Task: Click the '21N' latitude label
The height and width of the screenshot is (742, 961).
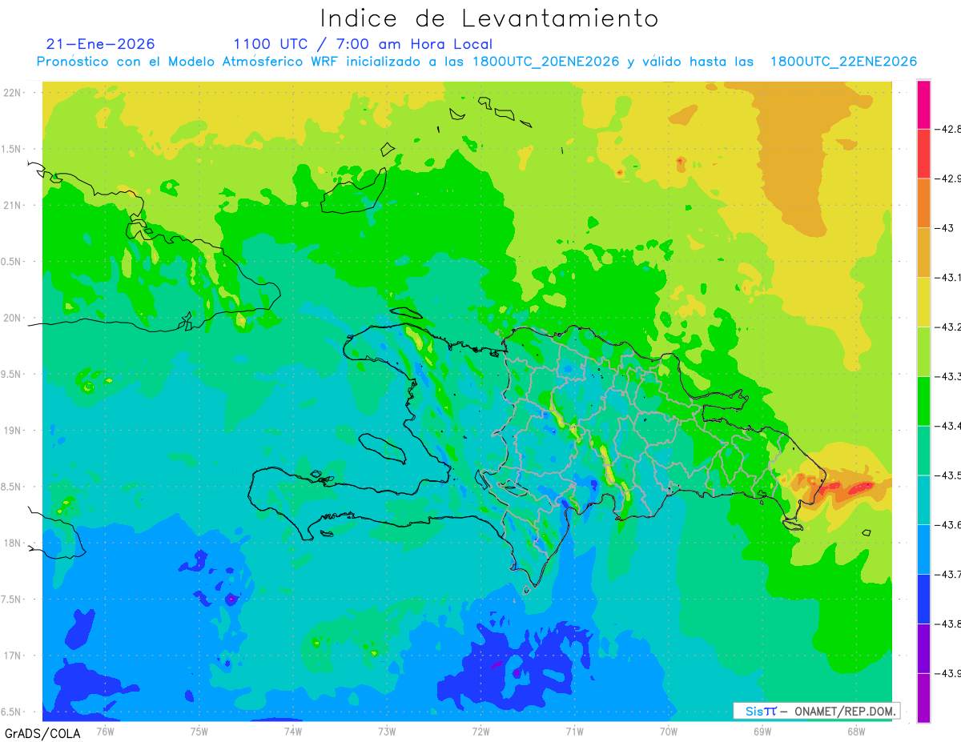Action: click(x=13, y=205)
